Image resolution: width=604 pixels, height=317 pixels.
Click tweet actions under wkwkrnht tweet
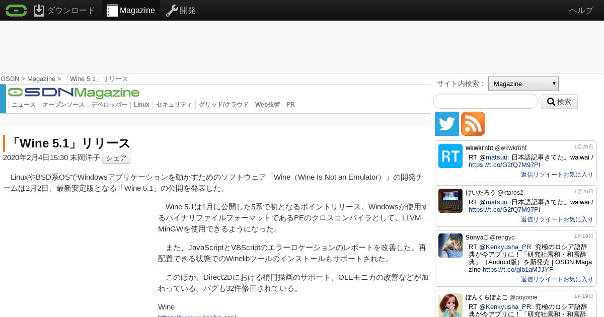click(557, 175)
